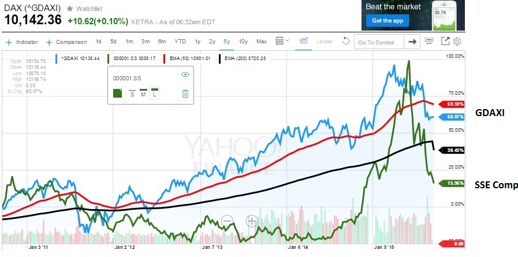Expand the EMA (50) legend item

click(x=187, y=58)
